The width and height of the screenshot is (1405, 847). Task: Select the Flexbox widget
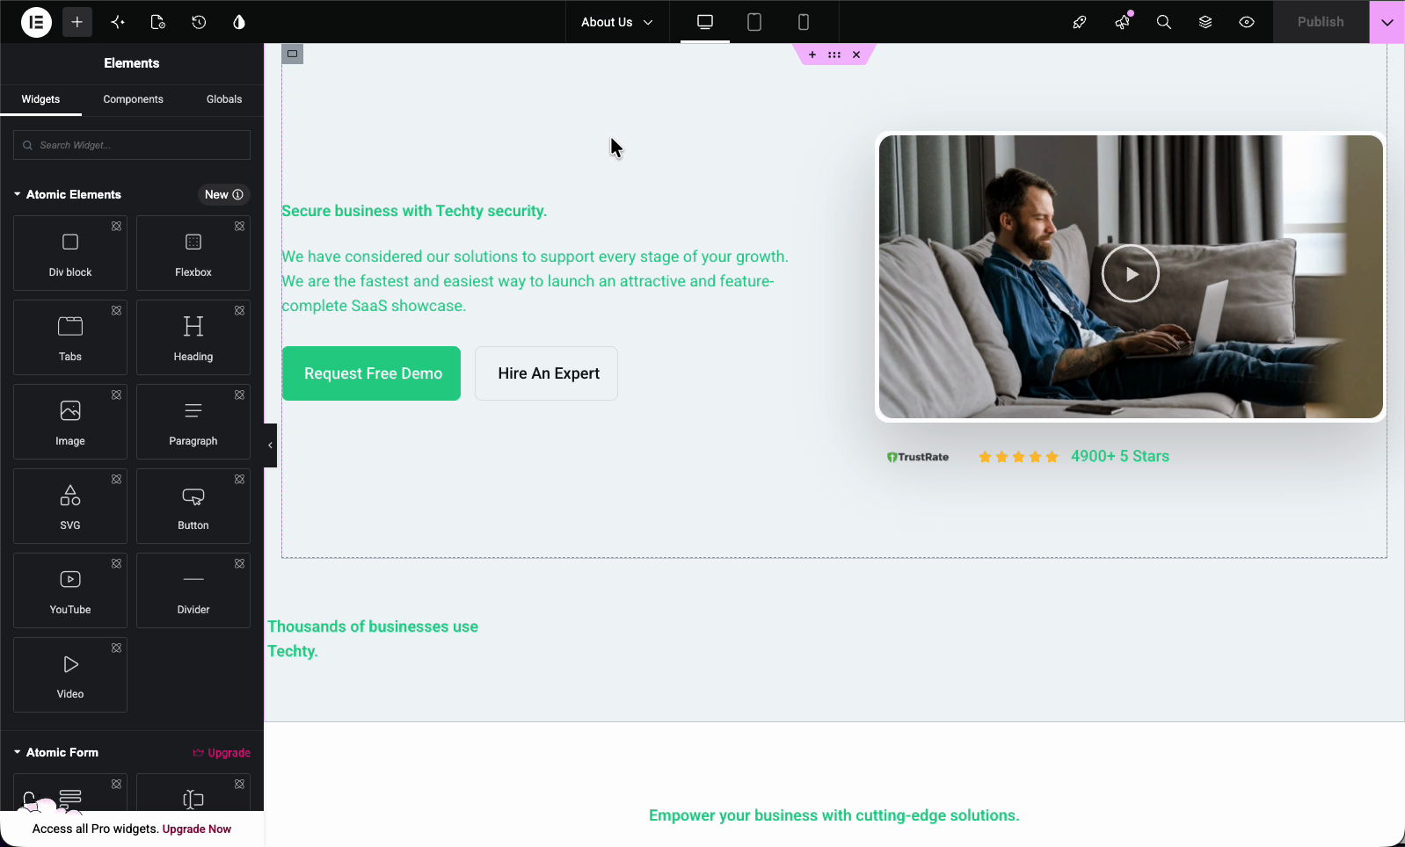coord(193,253)
